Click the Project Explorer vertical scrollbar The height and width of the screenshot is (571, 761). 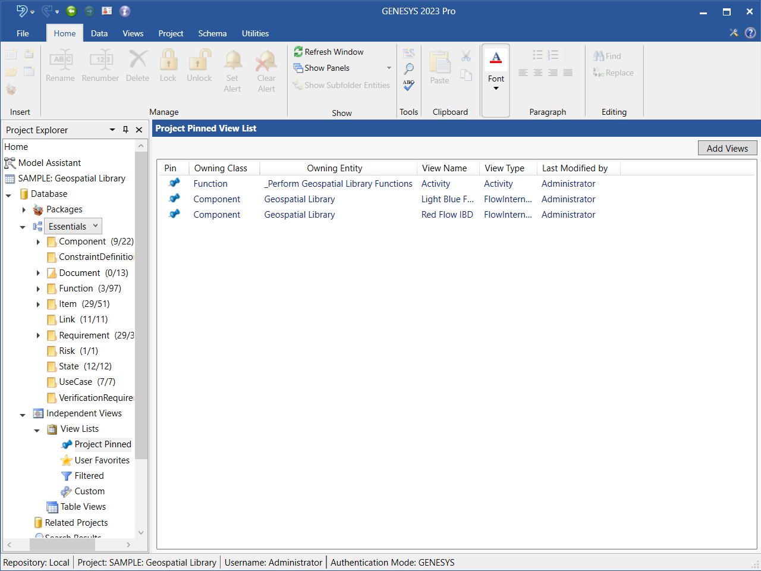[x=141, y=306]
